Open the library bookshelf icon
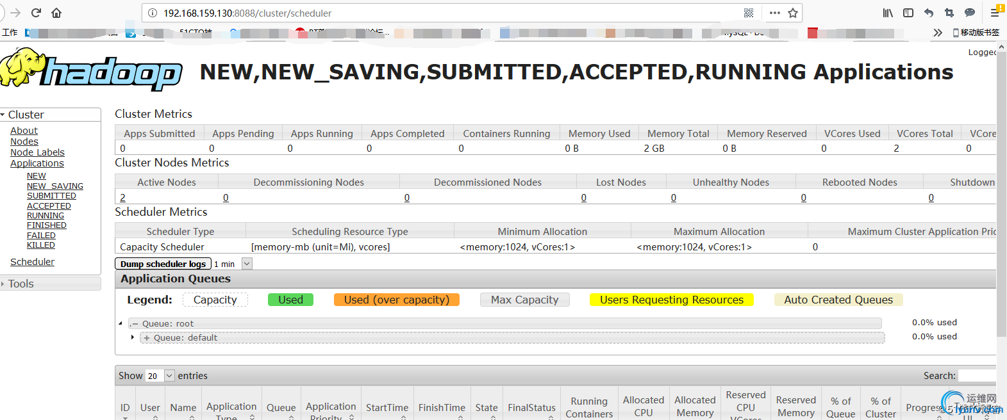The image size is (1007, 420). [888, 13]
